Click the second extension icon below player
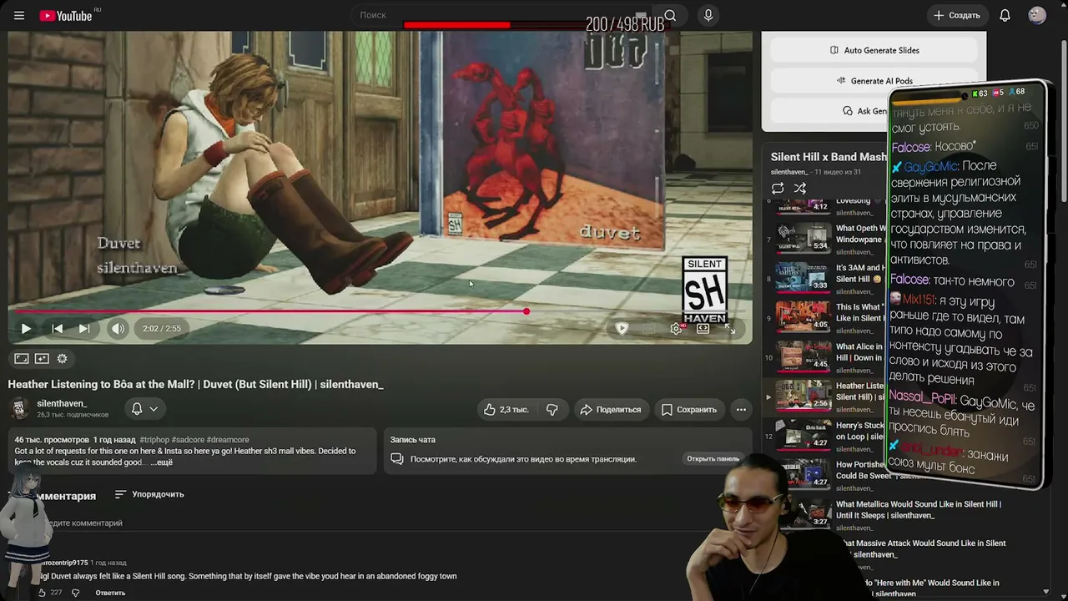This screenshot has height=601, width=1068. pyautogui.click(x=42, y=358)
